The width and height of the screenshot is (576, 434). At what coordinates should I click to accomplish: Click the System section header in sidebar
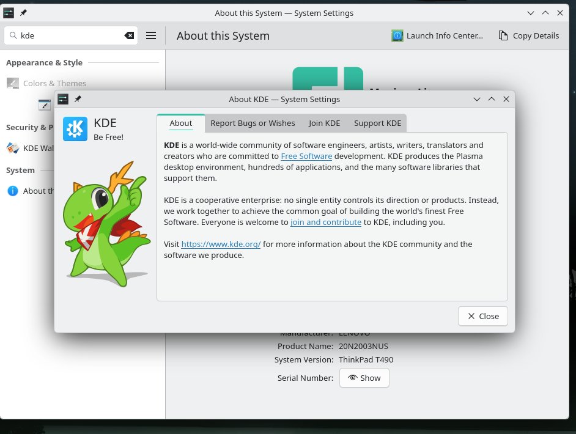[x=21, y=171]
